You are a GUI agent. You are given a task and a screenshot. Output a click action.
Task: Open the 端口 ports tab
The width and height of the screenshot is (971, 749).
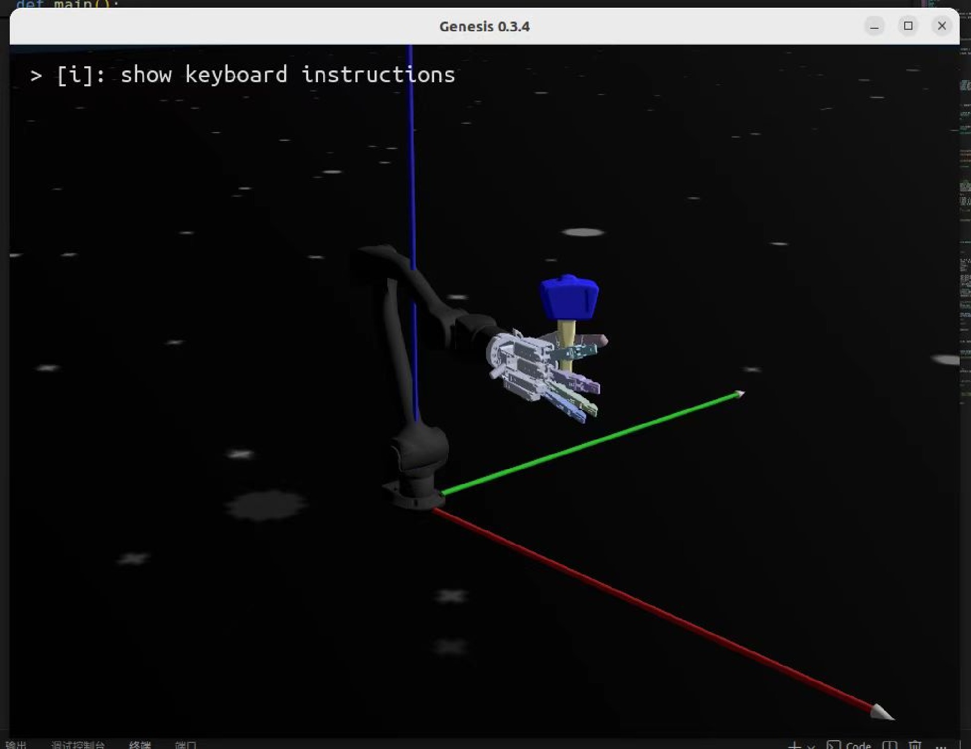tap(185, 745)
